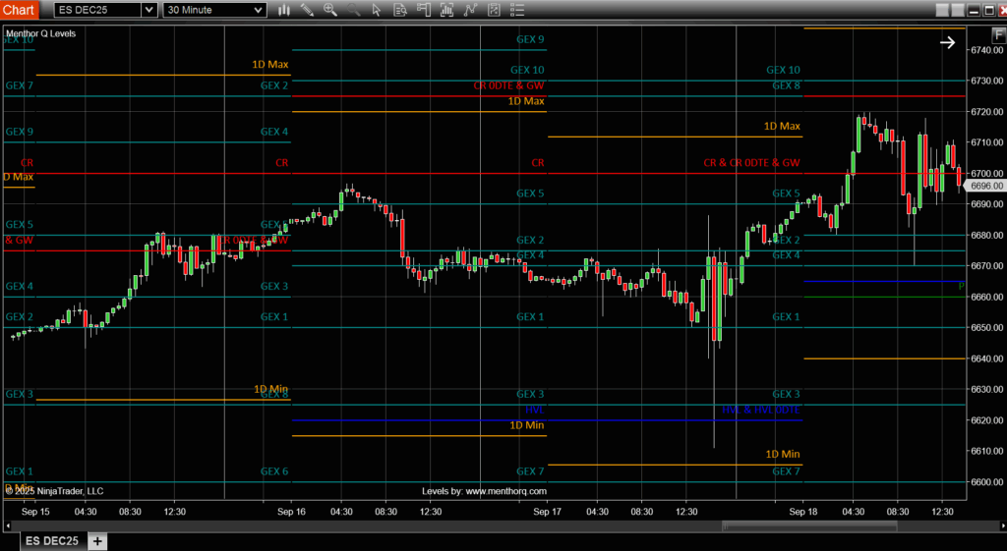Click the first blank link button
The height and width of the screenshot is (551, 1007).
click(942, 10)
